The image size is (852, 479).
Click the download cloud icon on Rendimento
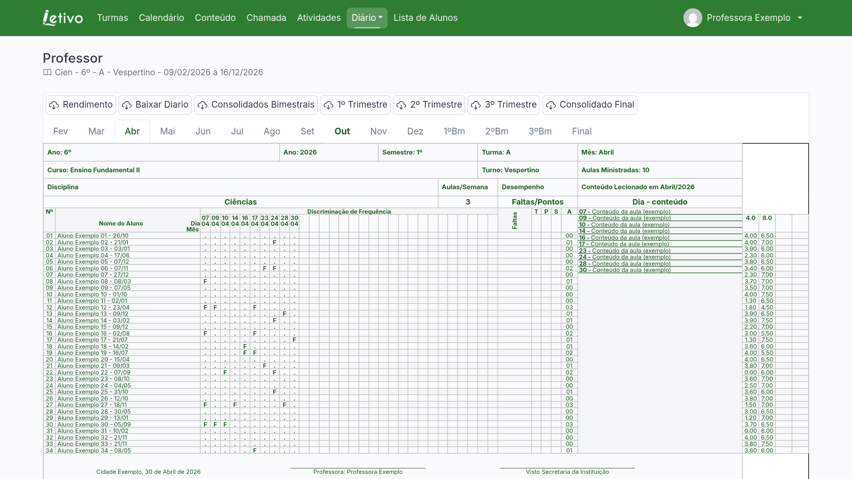tap(54, 105)
